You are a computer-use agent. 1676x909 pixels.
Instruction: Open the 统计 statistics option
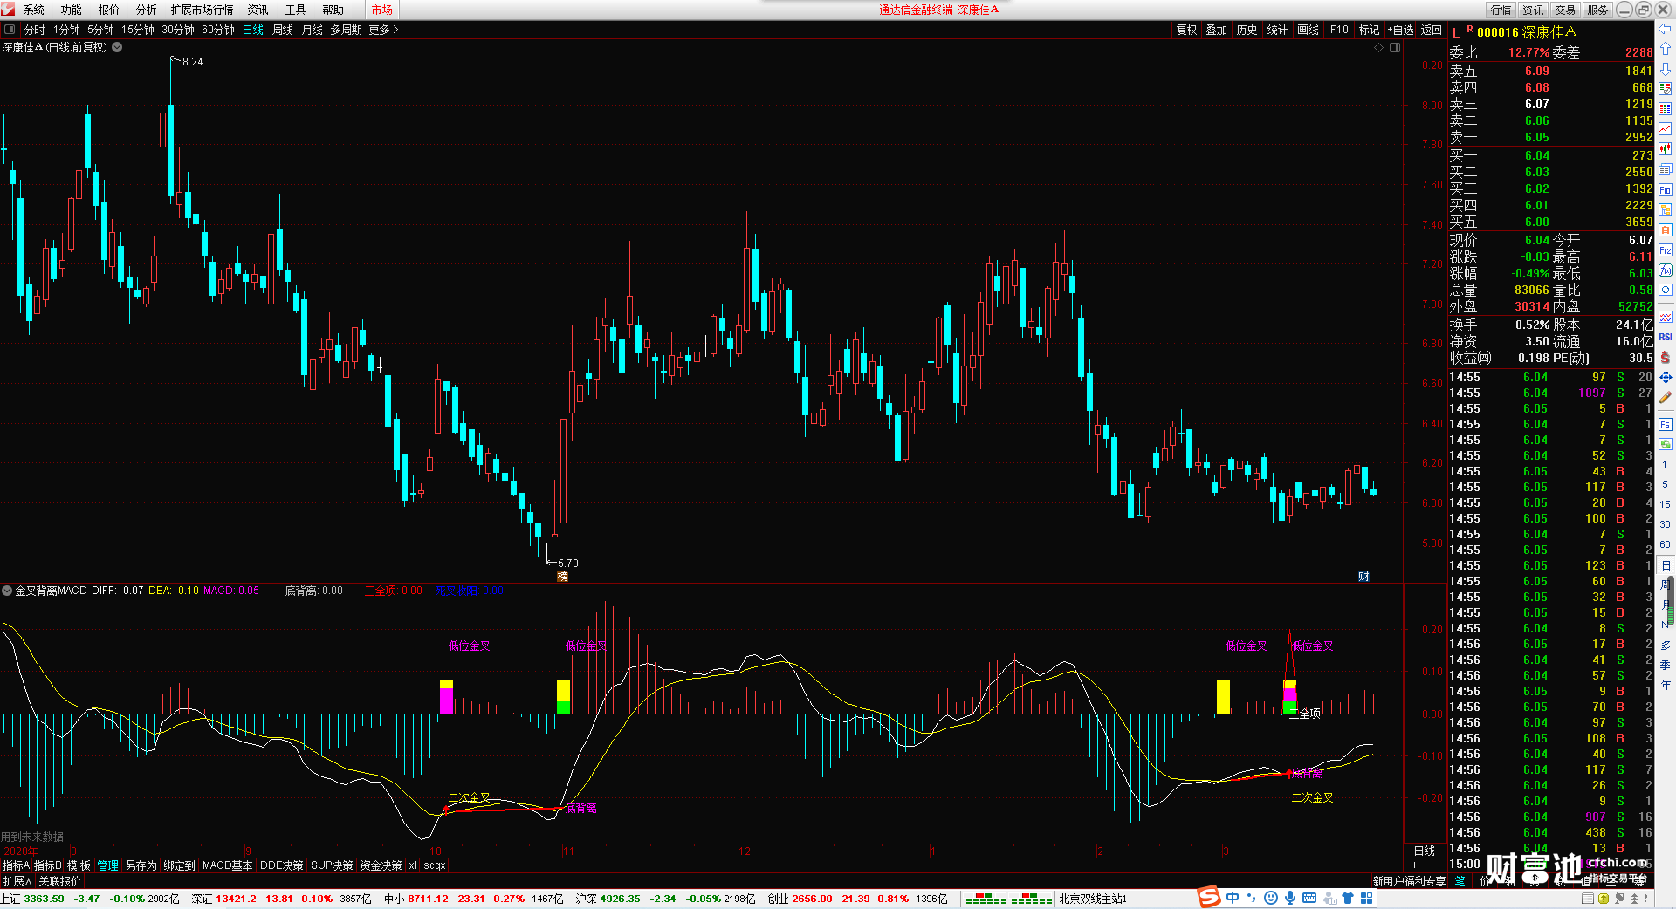[x=1277, y=30]
